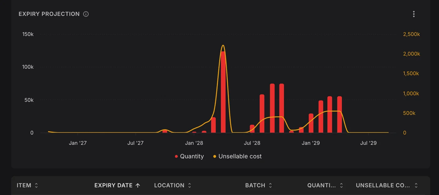Click the "Jan '28" x-axis label
Viewport: 439px width, 195px height.
click(194, 143)
